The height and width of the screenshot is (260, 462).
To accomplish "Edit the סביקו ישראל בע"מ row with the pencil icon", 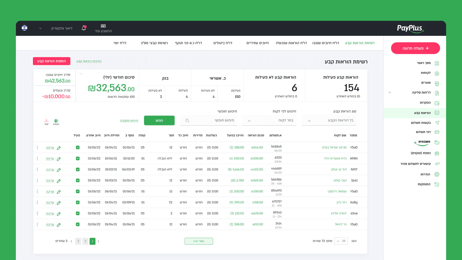I will coord(59,147).
